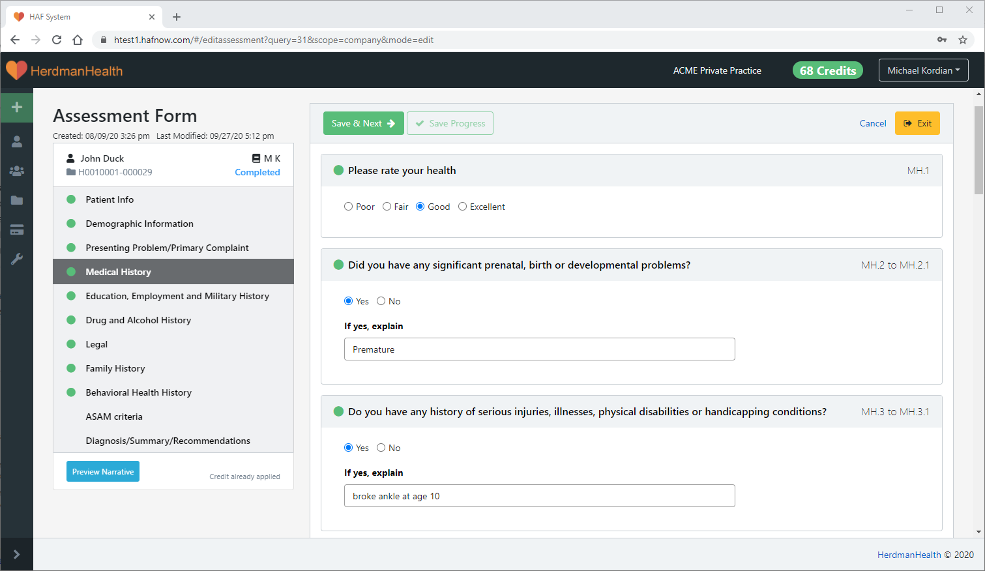Image resolution: width=985 pixels, height=571 pixels.
Task: Click the wrench settings icon in the sidebar
Action: pos(17,259)
